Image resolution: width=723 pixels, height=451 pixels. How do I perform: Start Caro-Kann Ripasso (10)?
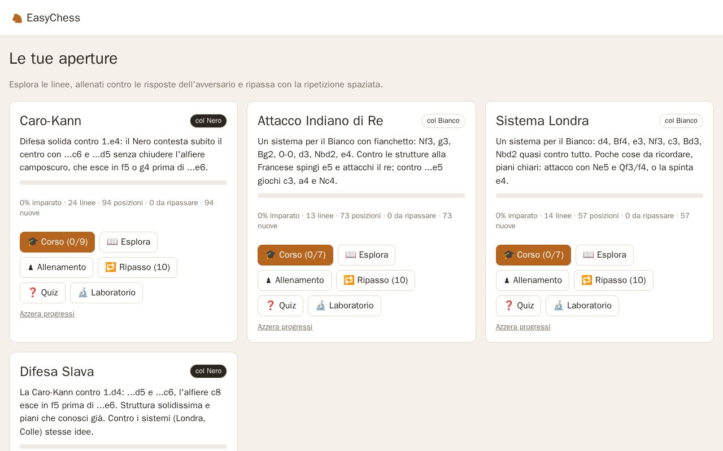coord(137,267)
